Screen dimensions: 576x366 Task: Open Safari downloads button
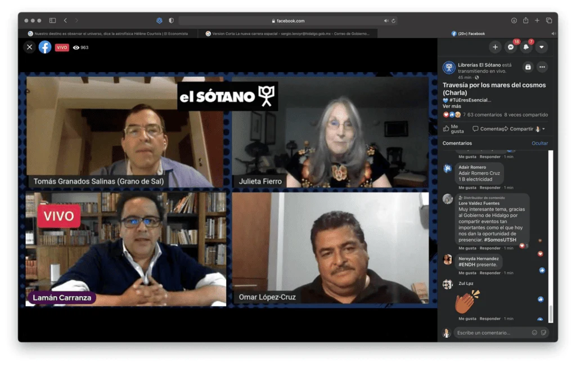tap(514, 21)
